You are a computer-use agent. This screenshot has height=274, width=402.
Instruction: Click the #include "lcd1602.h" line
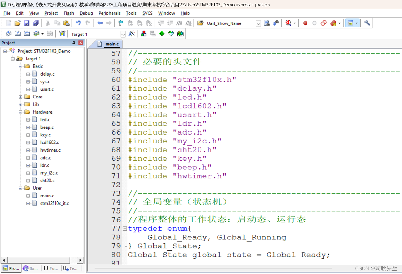177,106
